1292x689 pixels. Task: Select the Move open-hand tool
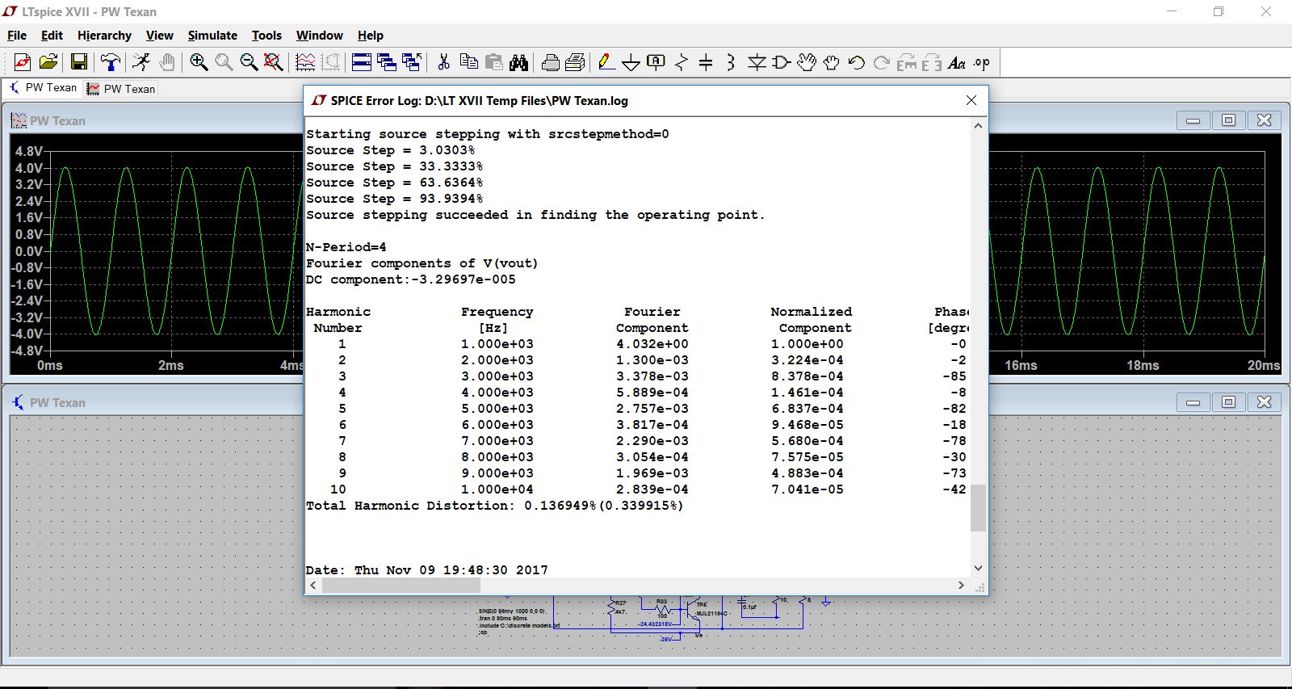point(807,62)
